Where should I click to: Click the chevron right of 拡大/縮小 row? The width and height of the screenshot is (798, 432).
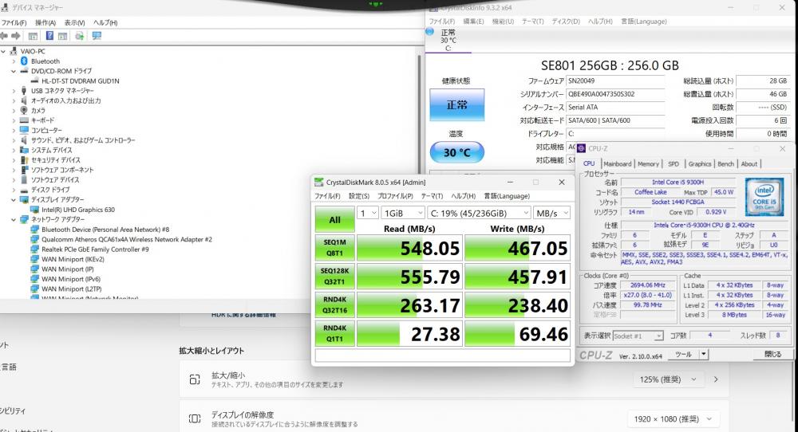point(716,379)
